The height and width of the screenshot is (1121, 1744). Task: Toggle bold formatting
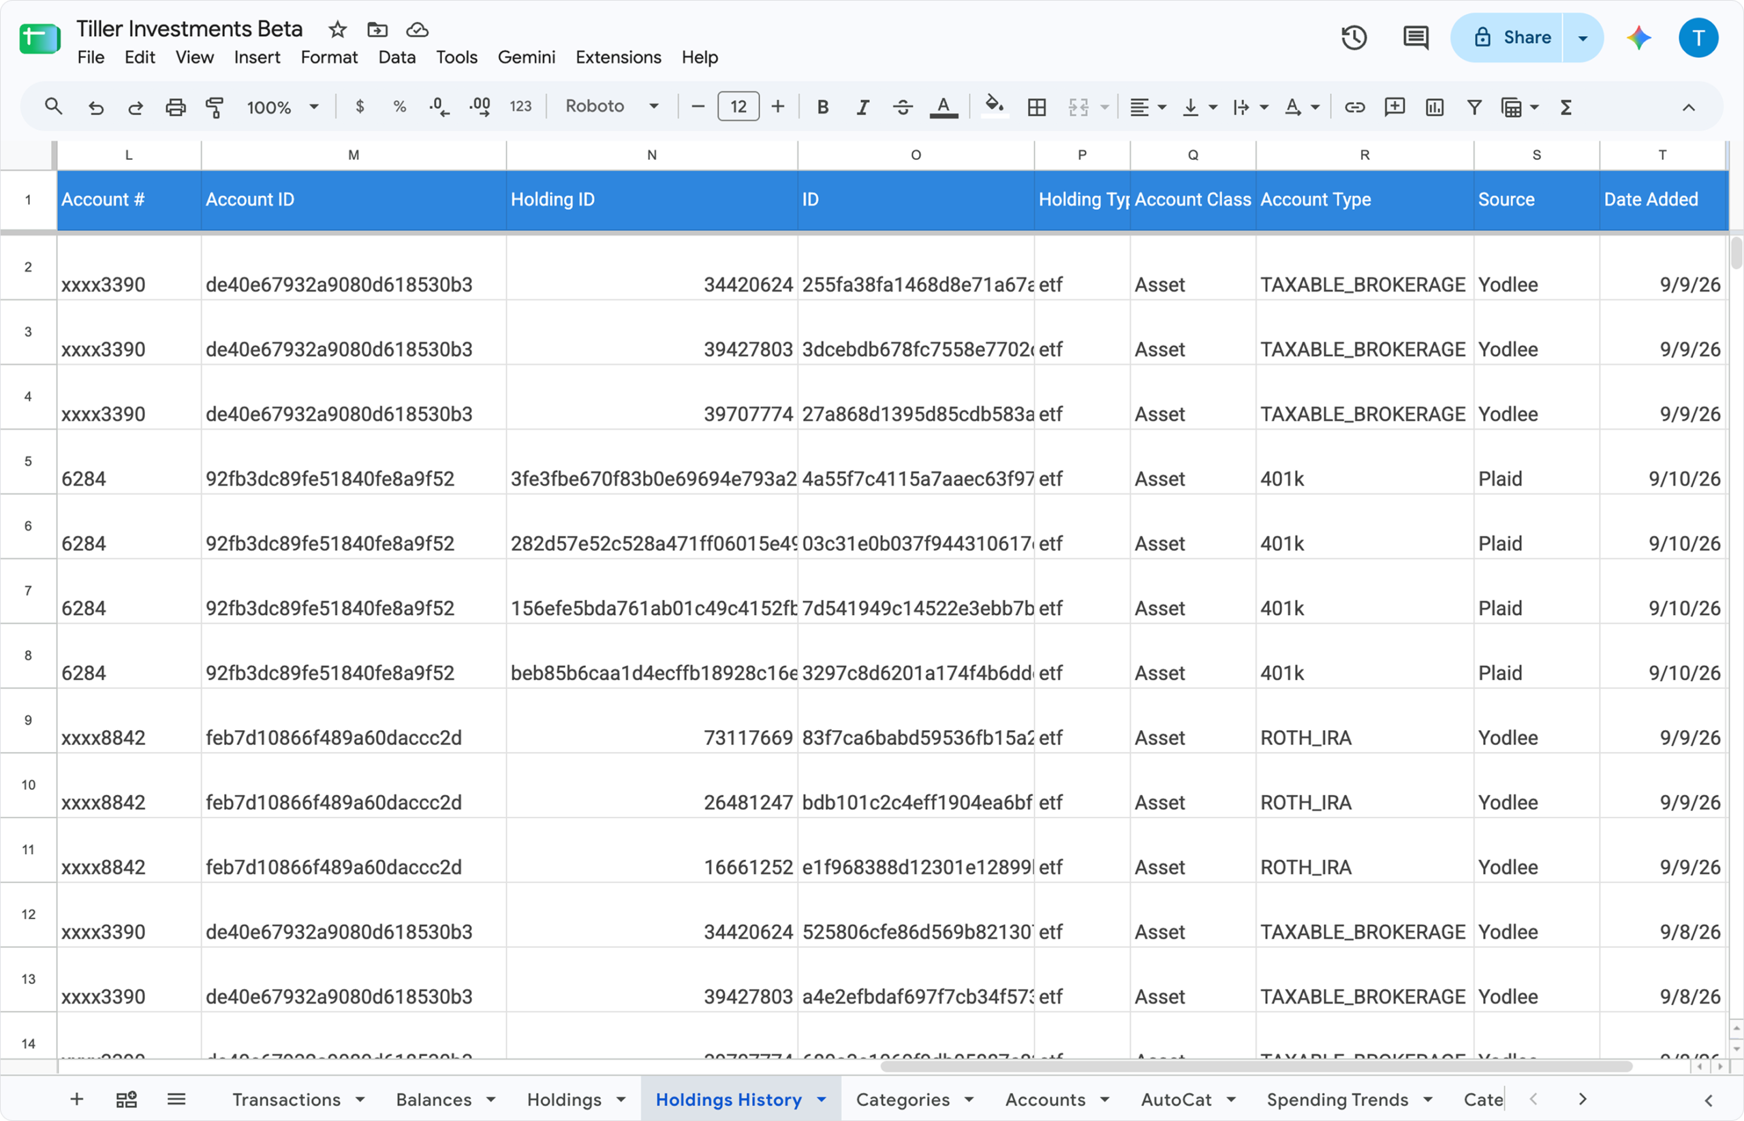(x=823, y=107)
